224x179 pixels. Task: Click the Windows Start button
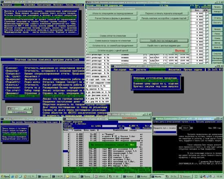click(x=5, y=177)
